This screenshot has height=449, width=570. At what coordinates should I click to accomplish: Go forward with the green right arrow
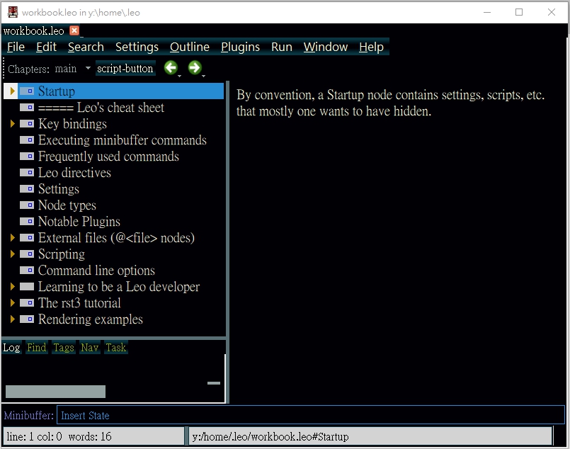tap(195, 67)
